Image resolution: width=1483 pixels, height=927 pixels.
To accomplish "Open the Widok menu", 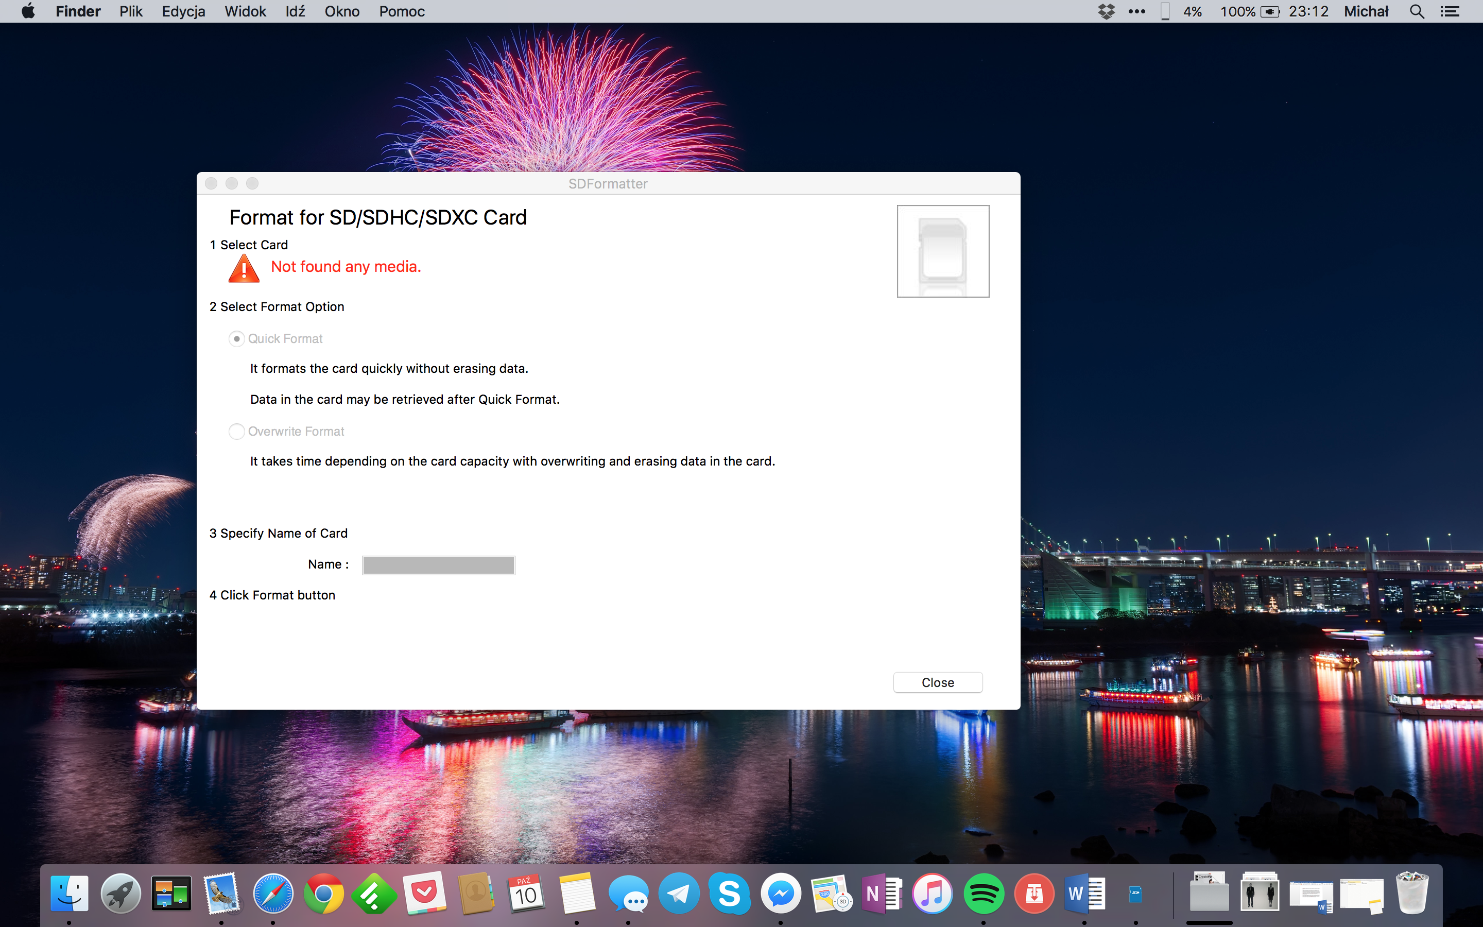I will pyautogui.click(x=245, y=11).
